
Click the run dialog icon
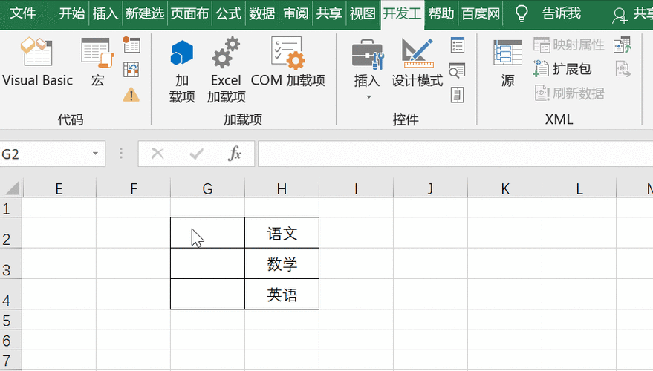458,95
